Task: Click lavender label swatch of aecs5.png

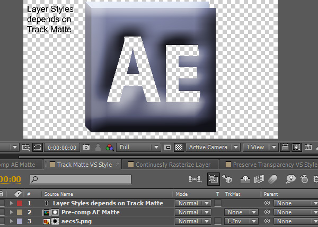Action: [20, 221]
